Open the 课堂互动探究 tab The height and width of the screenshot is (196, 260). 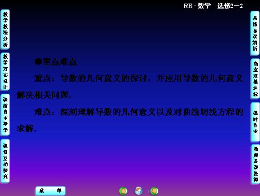coord(5,161)
